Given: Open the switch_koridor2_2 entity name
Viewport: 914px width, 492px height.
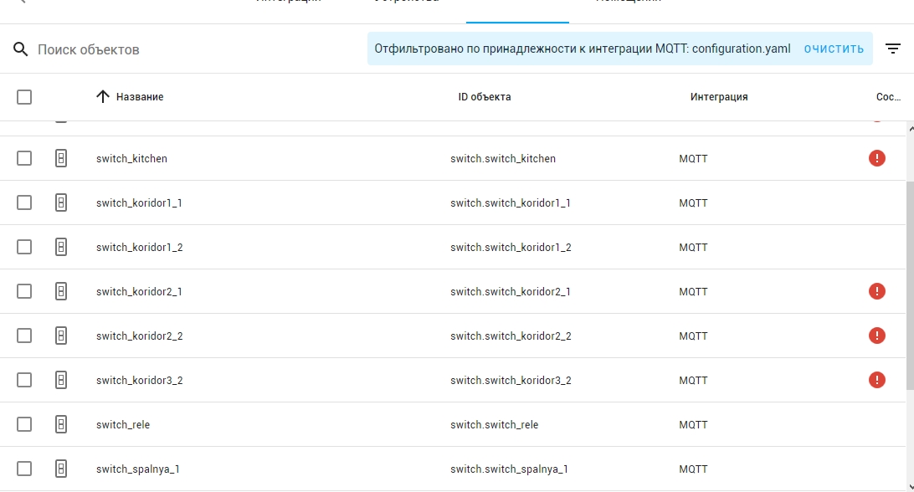Looking at the screenshot, I should (139, 336).
